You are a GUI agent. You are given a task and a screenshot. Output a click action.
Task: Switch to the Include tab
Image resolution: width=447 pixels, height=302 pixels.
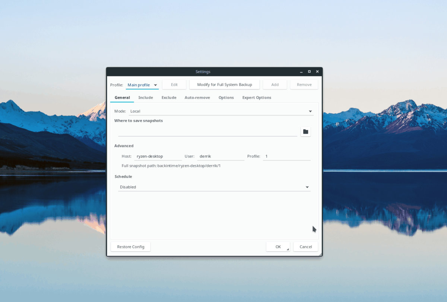[146, 97]
